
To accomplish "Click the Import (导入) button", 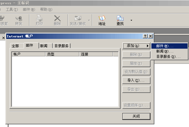I will [136, 80].
